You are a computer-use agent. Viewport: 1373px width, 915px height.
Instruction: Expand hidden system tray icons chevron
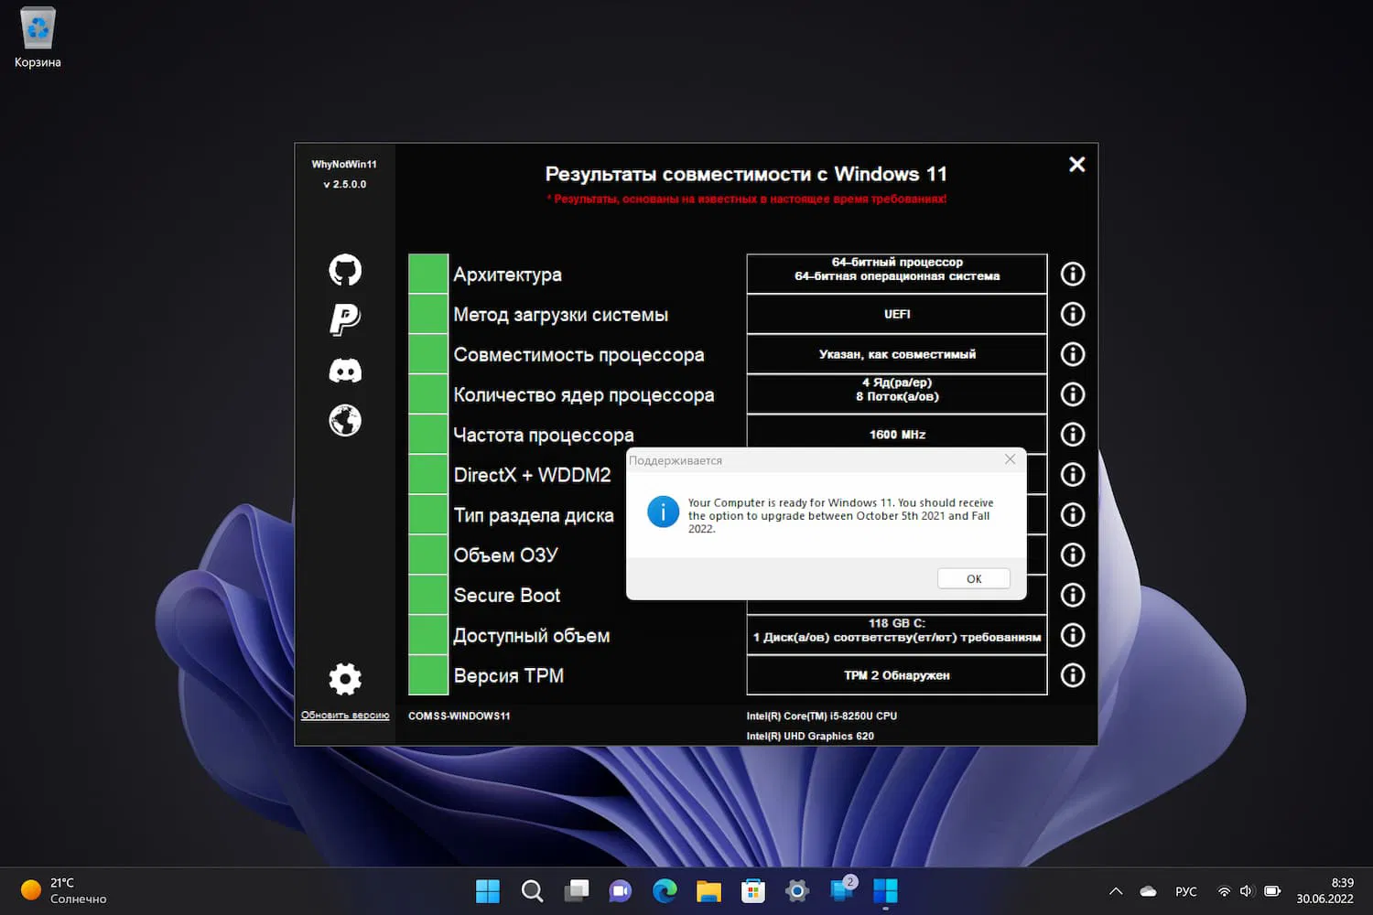click(1115, 891)
